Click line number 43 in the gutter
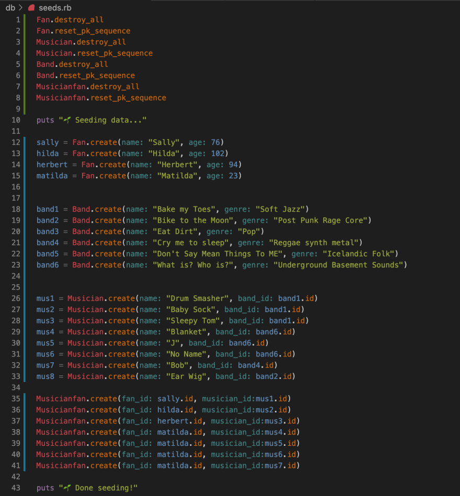460x496 pixels. point(16,488)
